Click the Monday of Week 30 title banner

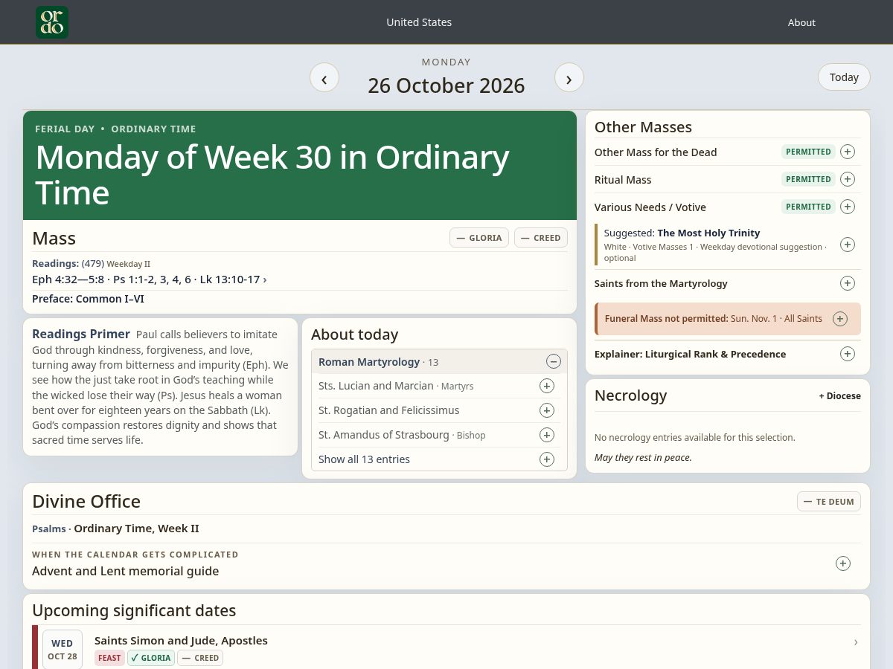pos(300,166)
